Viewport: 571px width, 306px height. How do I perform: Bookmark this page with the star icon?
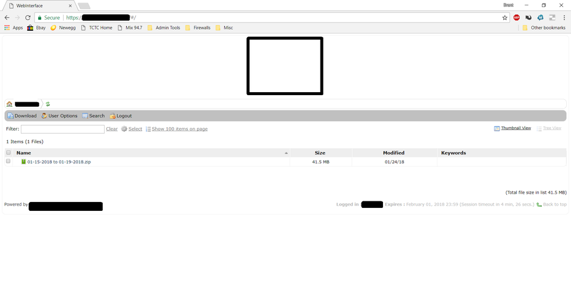505,17
